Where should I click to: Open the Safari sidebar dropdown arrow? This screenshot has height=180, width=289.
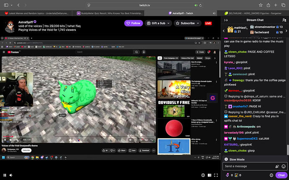point(12,5)
